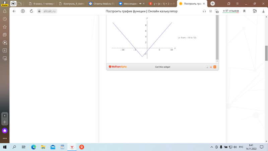Open the sidebar three-dots more menu
Image resolution: width=268 pixels, height=151 pixels.
5,138
